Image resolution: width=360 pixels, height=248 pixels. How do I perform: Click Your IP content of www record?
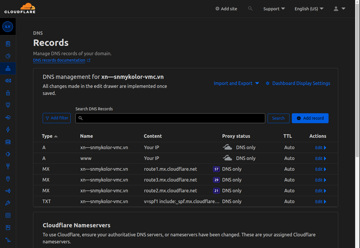pos(151,158)
